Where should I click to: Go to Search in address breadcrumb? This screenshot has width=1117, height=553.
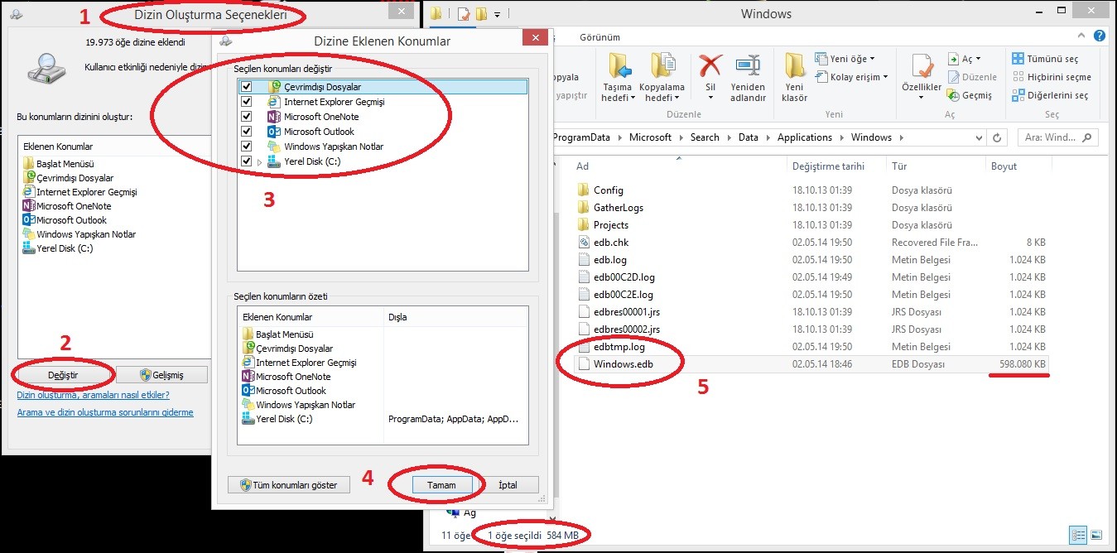tap(705, 137)
